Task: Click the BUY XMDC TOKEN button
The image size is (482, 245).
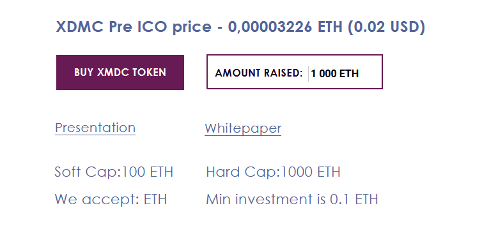Action: coord(120,72)
